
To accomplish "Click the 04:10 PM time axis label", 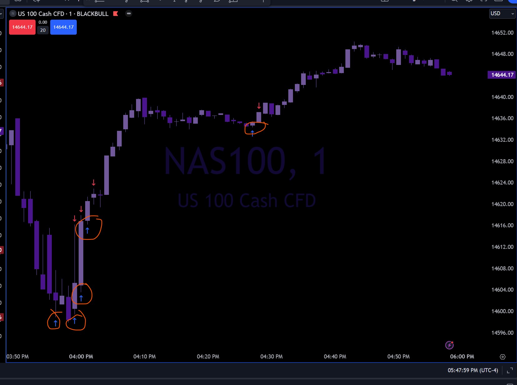I will pos(144,357).
